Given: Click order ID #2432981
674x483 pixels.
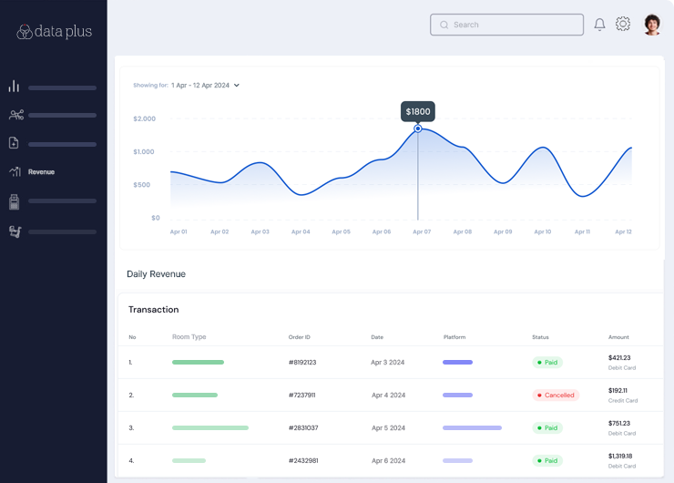Looking at the screenshot, I should [303, 460].
